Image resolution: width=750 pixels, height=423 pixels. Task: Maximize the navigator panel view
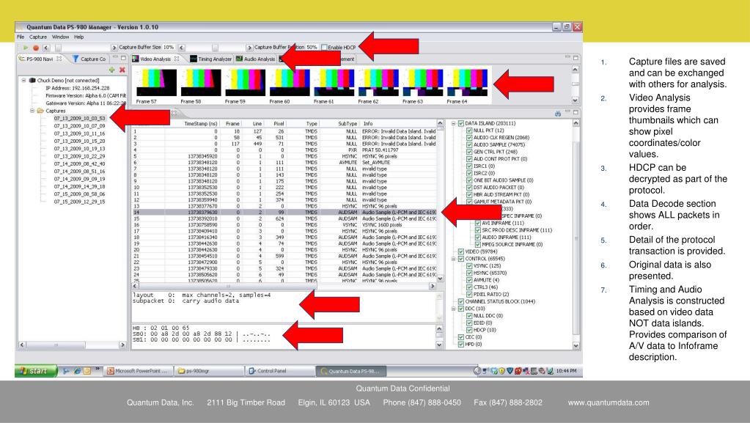pos(123,58)
